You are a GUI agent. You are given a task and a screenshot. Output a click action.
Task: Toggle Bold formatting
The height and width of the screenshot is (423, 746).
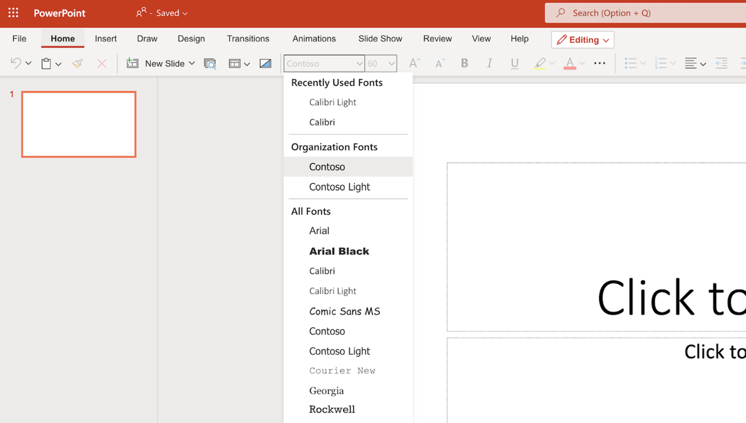464,63
